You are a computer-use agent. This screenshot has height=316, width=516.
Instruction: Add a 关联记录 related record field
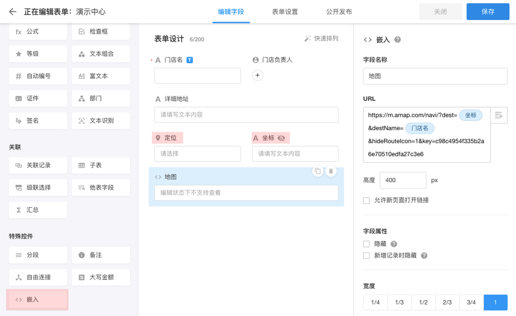point(38,165)
